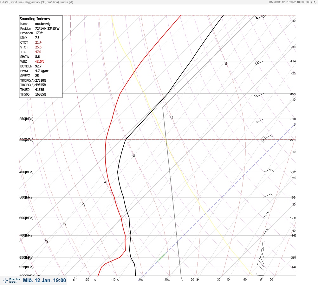
Task: Click the VTOT value '25.6'
Action: (38, 47)
